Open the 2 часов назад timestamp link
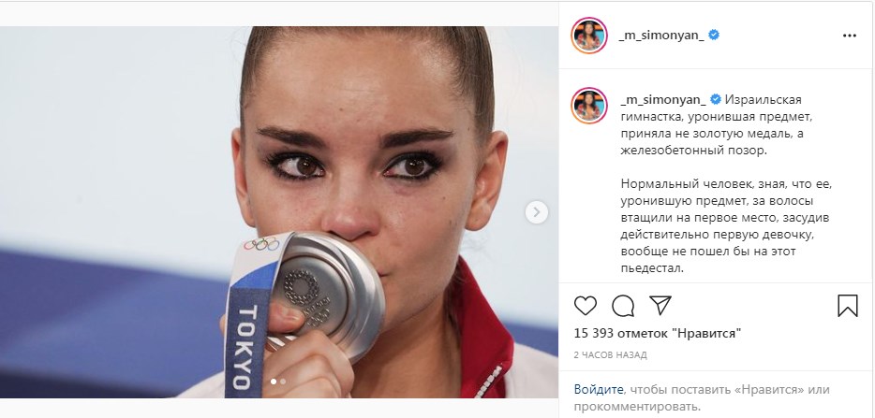This screenshot has height=418, width=875. pos(611,355)
